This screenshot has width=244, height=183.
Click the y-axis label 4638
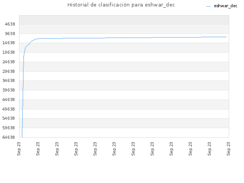[x=10, y=24]
